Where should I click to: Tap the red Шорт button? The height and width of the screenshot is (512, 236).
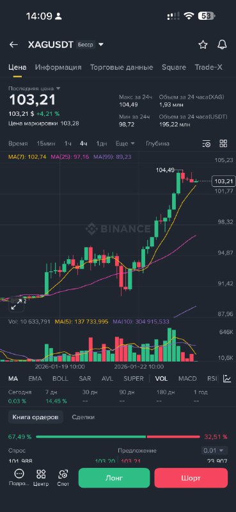[191, 478]
